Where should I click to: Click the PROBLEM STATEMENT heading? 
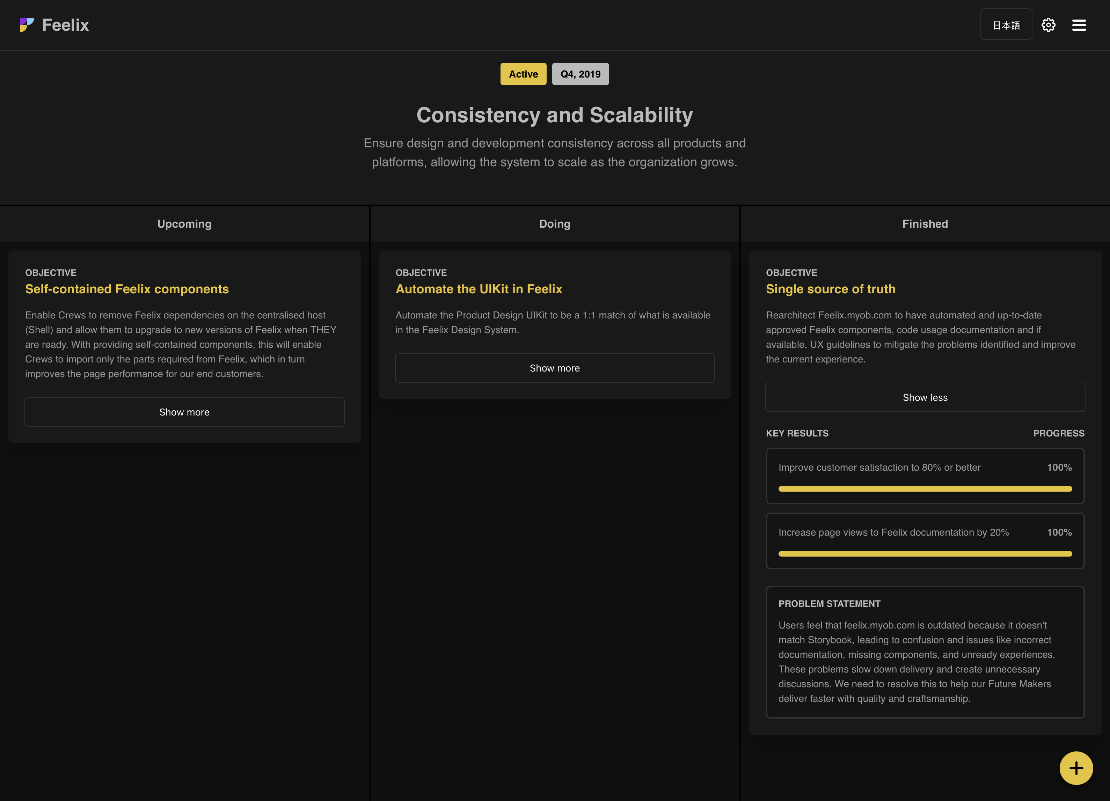click(829, 604)
